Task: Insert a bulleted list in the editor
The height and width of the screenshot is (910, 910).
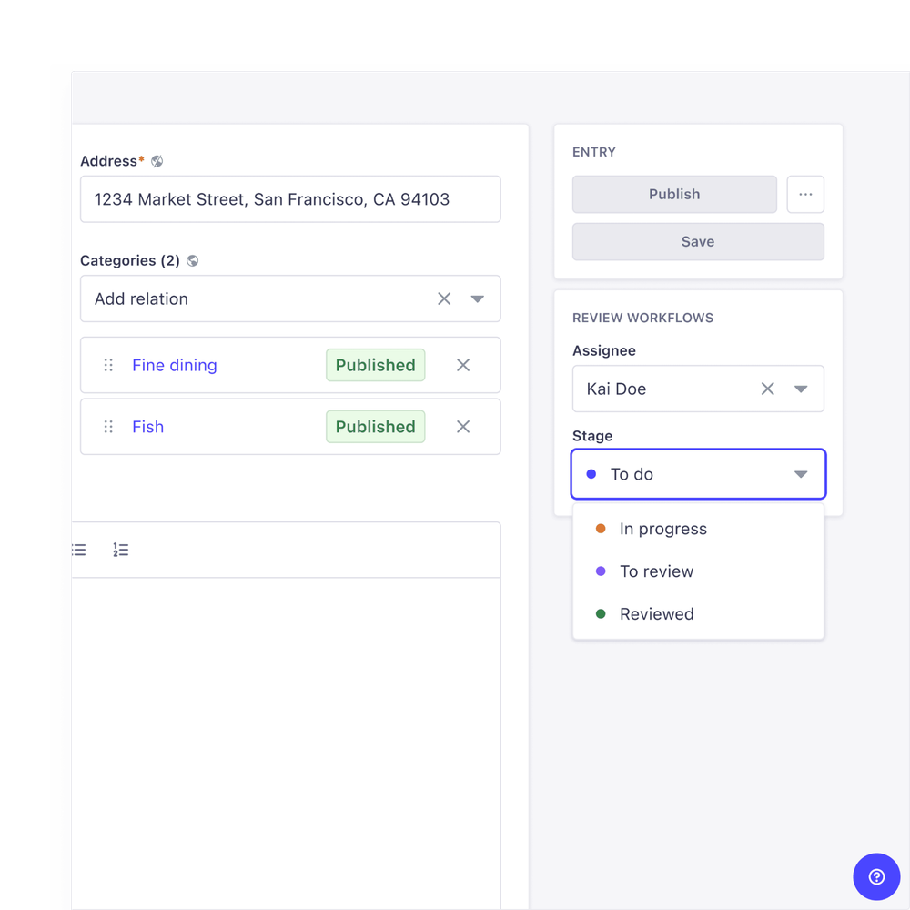Action: [x=79, y=550]
